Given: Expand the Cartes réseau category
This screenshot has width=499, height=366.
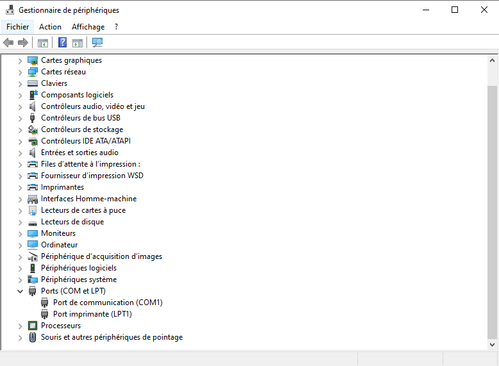Looking at the screenshot, I should point(20,72).
